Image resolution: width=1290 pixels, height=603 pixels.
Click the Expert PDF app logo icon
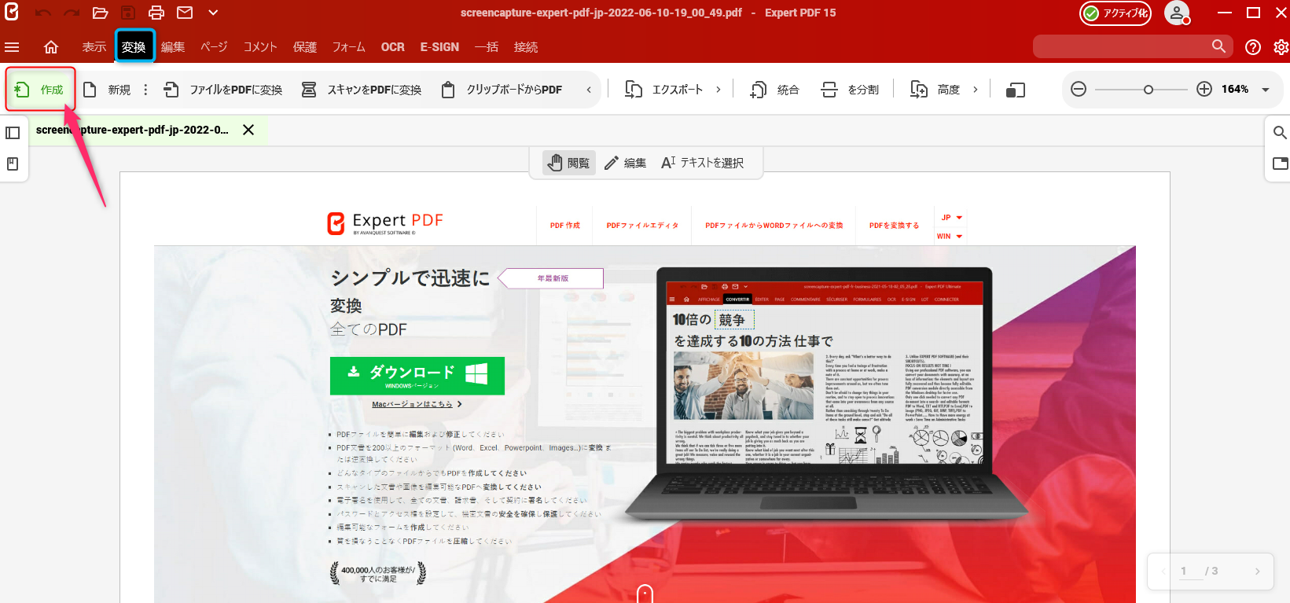tap(12, 12)
